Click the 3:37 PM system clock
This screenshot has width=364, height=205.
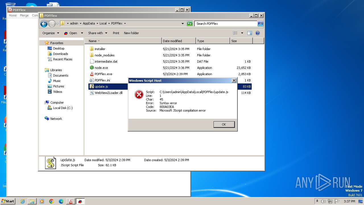(x=349, y=201)
